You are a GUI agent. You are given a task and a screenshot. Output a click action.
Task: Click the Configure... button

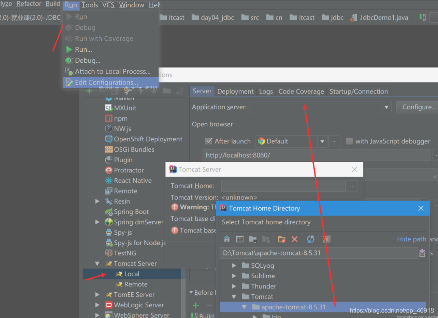pos(417,107)
